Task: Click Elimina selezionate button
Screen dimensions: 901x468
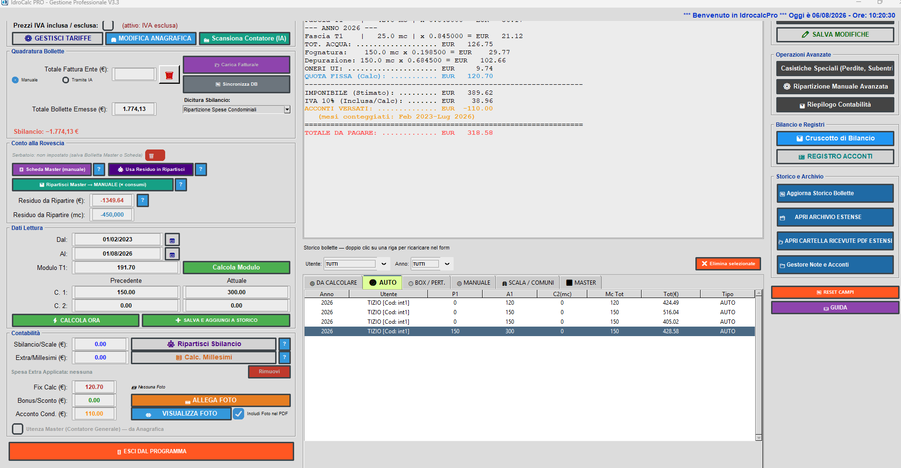Action: (x=728, y=264)
